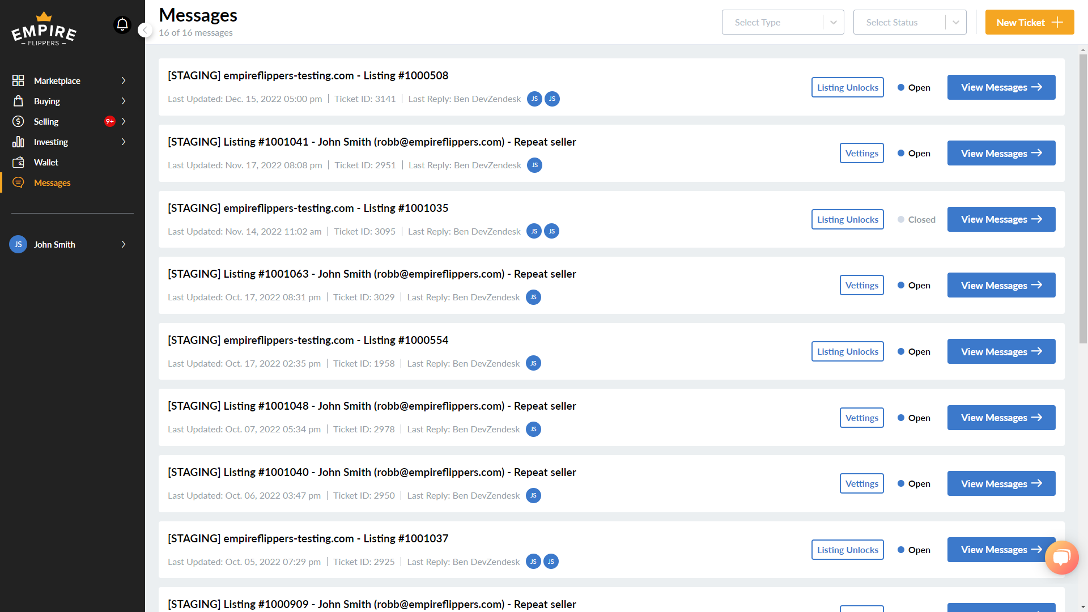This screenshot has width=1088, height=612.
Task: Click the Selling dollar icon
Action: pos(18,121)
